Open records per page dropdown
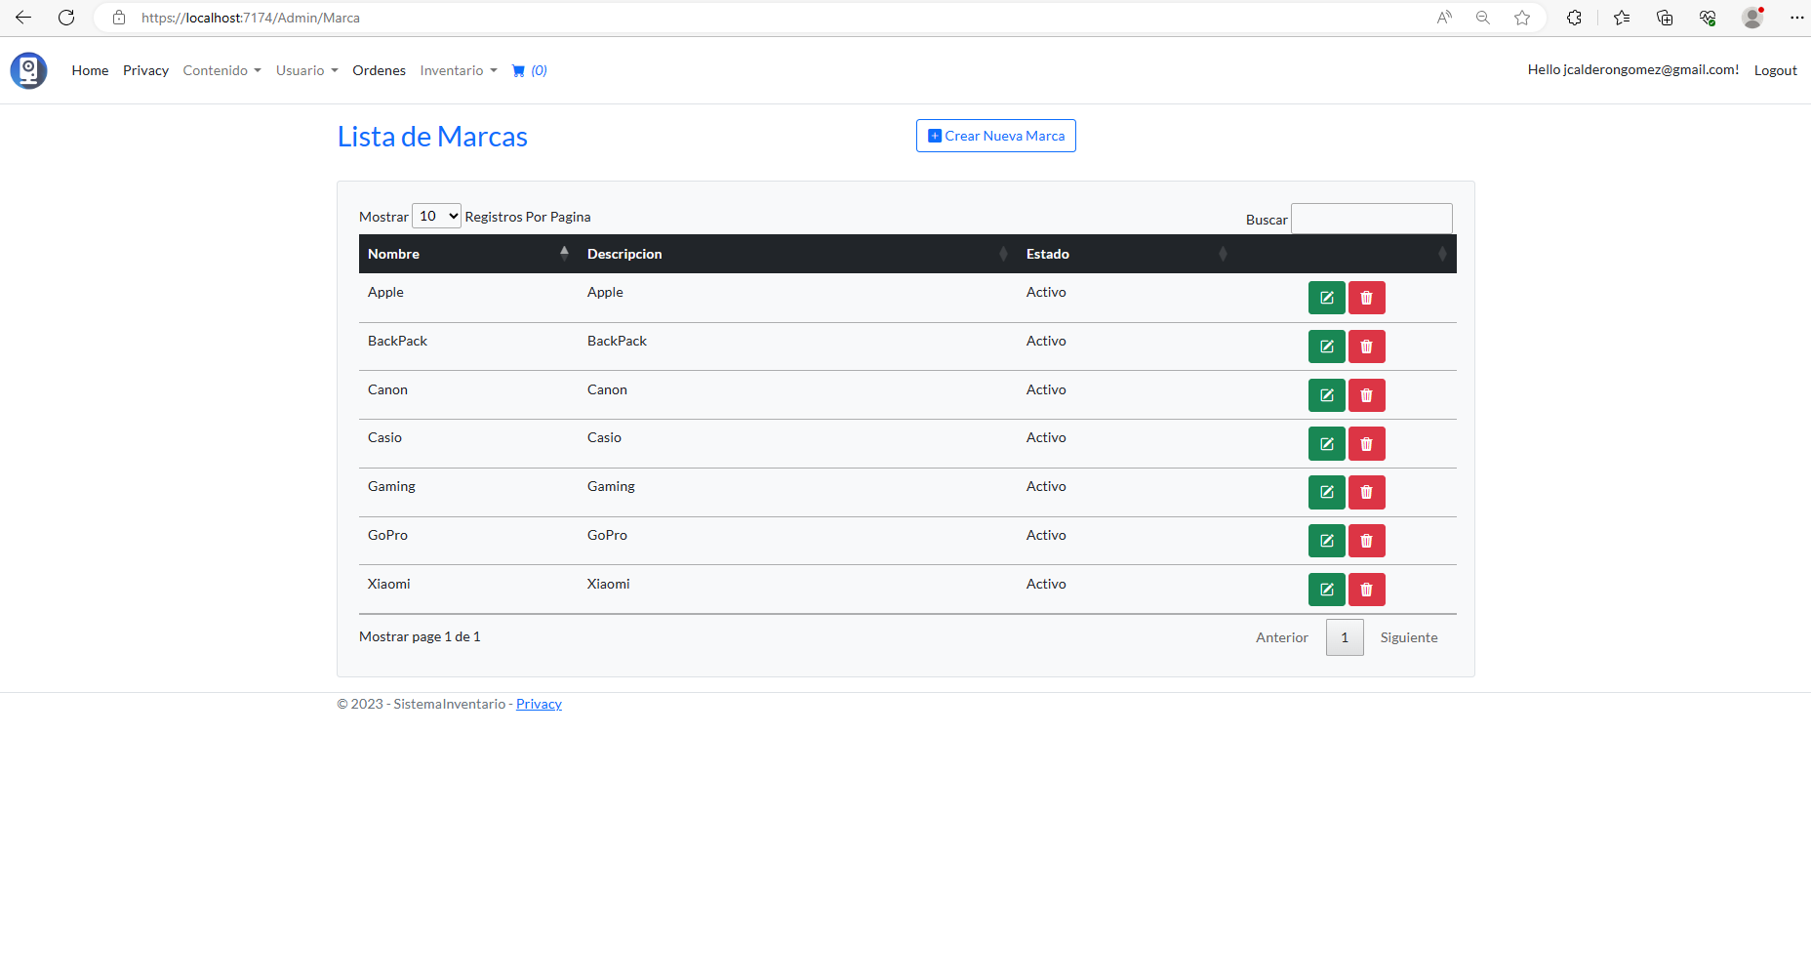Viewport: 1811px width, 979px height. tap(436, 216)
